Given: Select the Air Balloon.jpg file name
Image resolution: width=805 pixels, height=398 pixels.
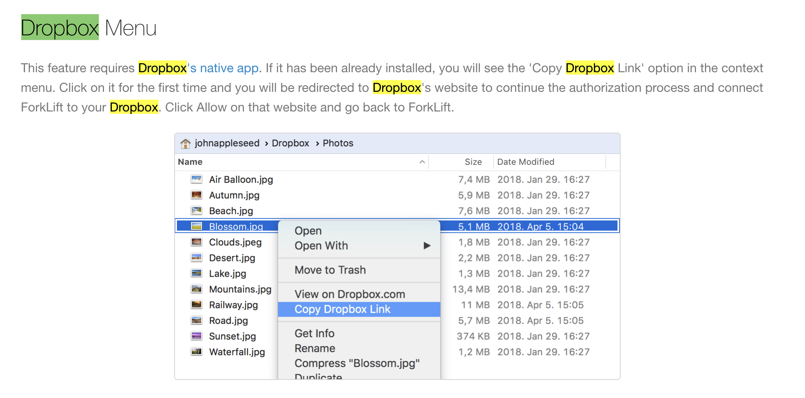Looking at the screenshot, I should pos(241,180).
